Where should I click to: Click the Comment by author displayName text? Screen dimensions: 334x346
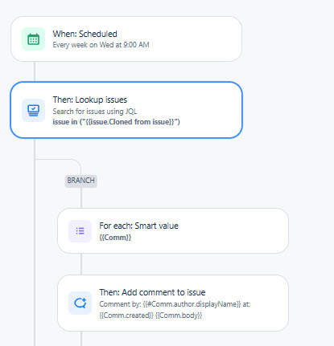175,304
